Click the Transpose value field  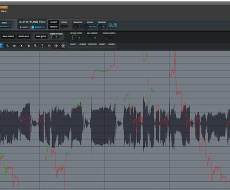click(80, 26)
